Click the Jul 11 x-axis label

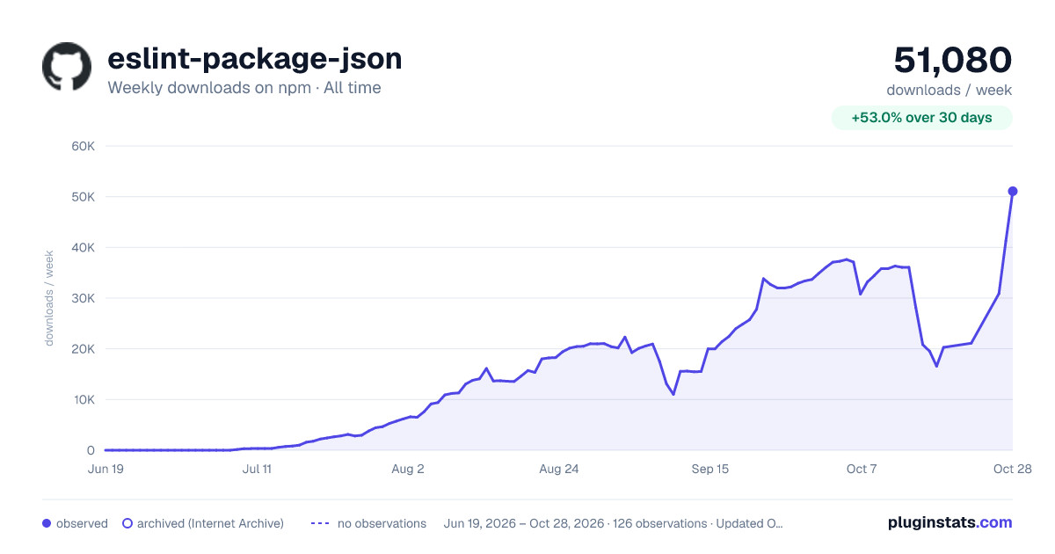click(x=257, y=469)
